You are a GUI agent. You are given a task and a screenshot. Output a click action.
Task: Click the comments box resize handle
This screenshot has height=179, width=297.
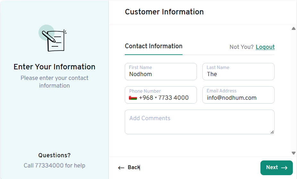(x=272, y=132)
